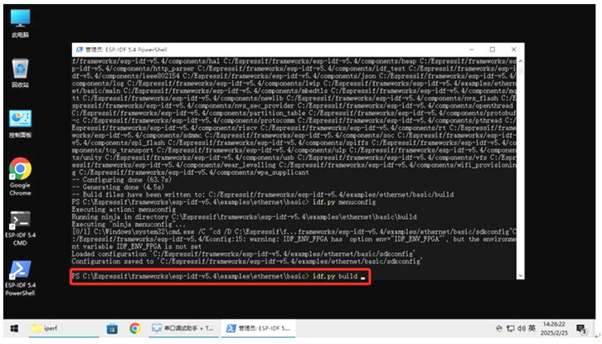Open the Control Panel desktop icon
This screenshot has height=344, width=602.
pyautogui.click(x=20, y=124)
